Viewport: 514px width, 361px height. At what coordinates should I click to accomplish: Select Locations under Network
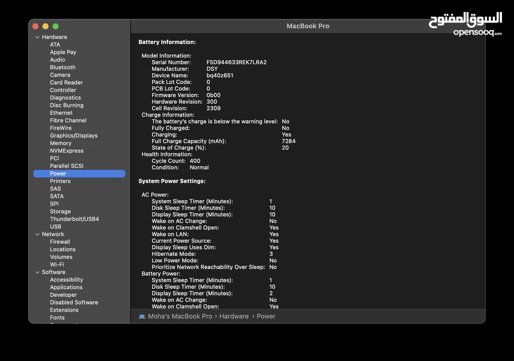[x=63, y=249]
